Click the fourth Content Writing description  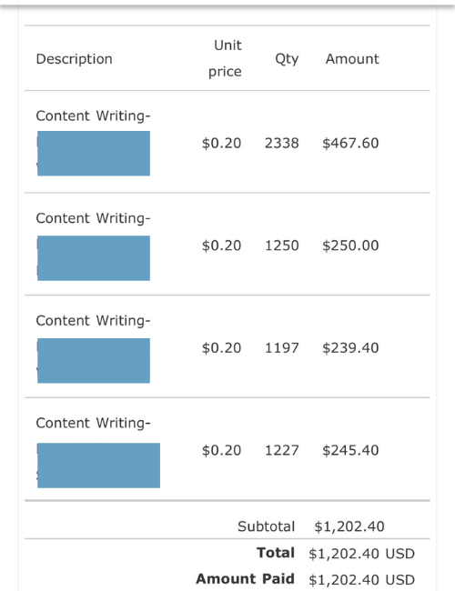pyautogui.click(x=93, y=424)
